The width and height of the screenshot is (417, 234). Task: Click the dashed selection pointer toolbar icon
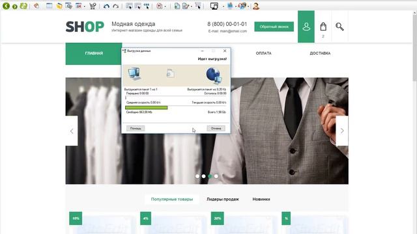click(x=198, y=6)
